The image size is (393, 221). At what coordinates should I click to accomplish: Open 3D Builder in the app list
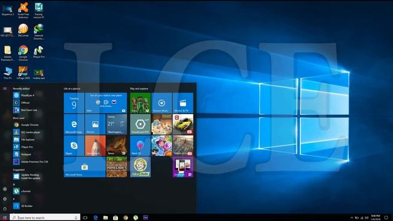click(x=23, y=206)
